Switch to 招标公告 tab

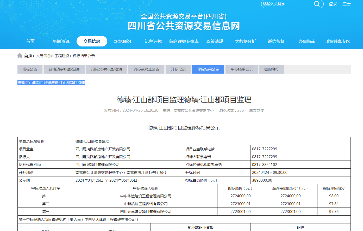point(30,69)
